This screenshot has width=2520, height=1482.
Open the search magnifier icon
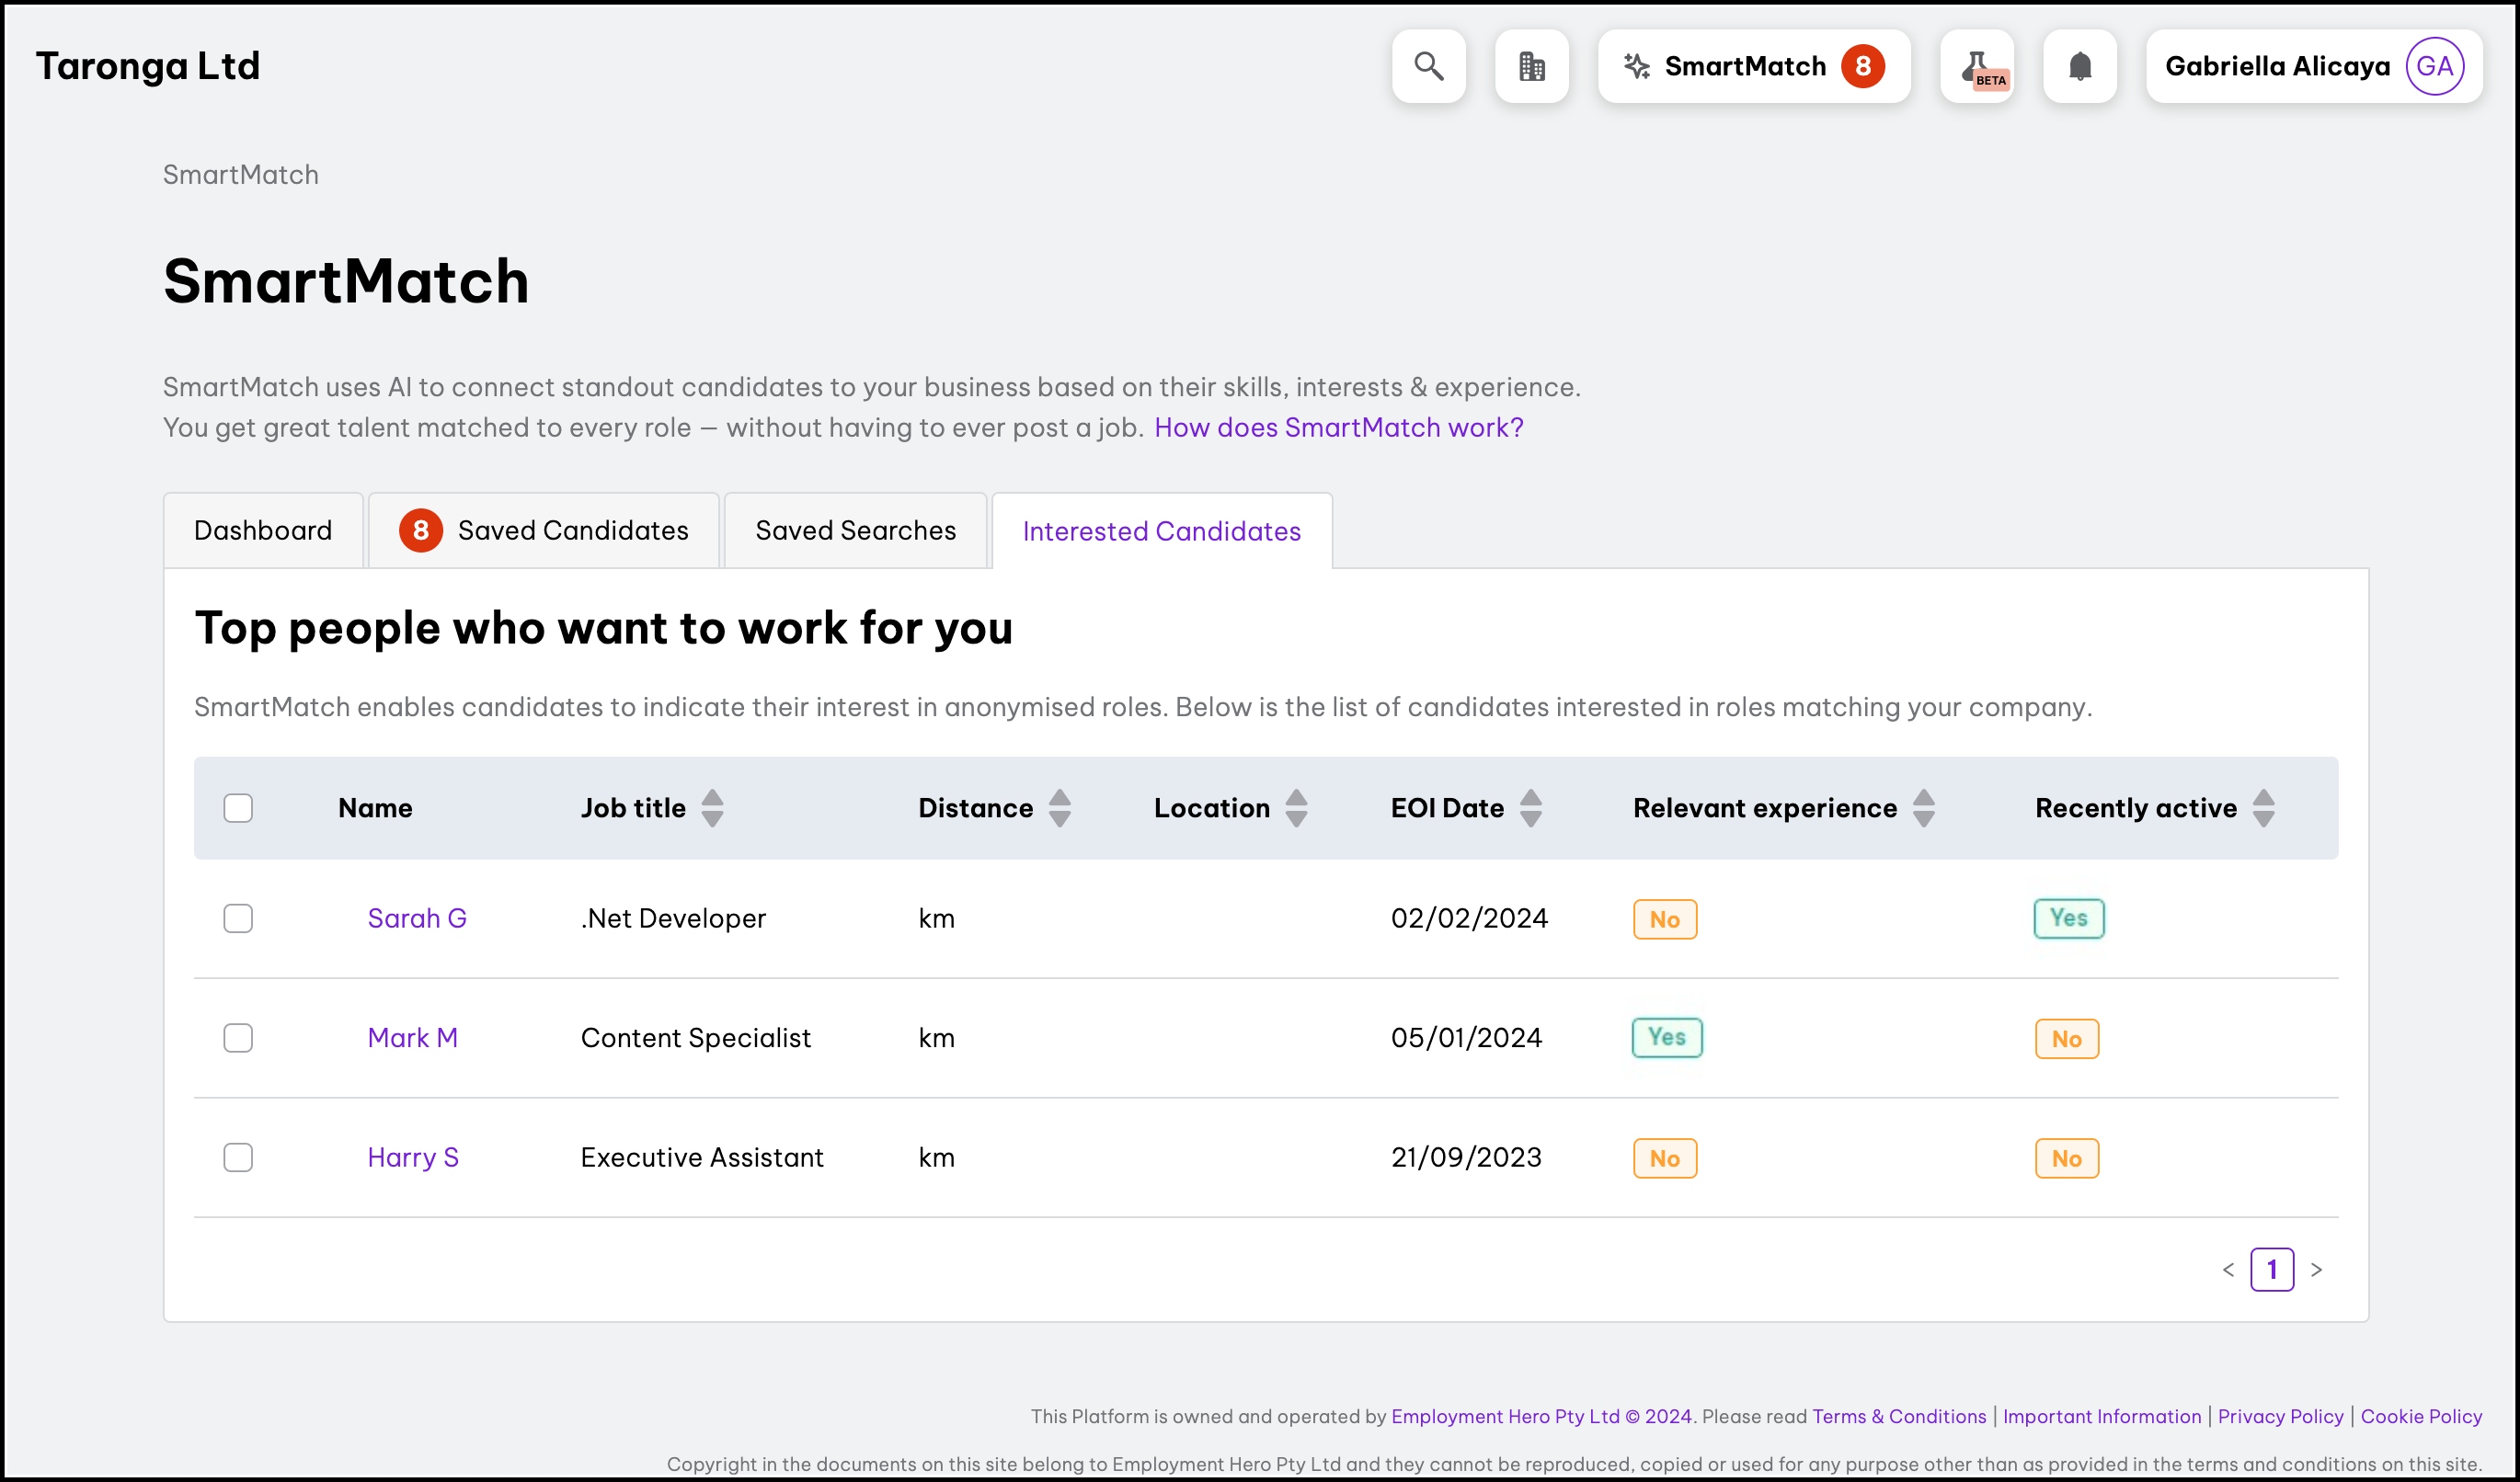point(1428,66)
